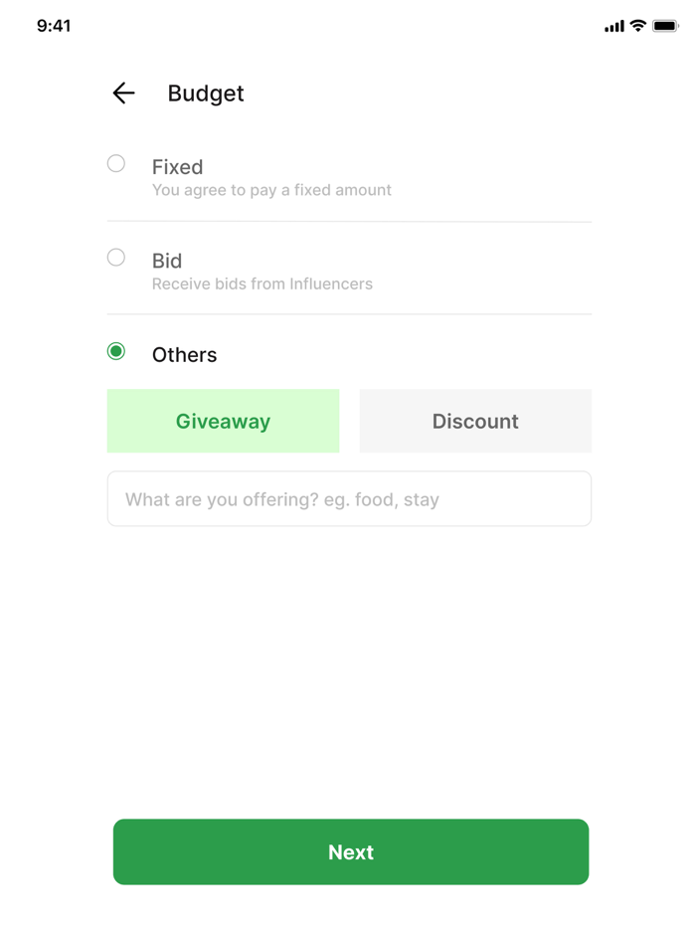Click the Fixed option label text
Image resolution: width=696 pixels, height=929 pixels.
coord(177,167)
